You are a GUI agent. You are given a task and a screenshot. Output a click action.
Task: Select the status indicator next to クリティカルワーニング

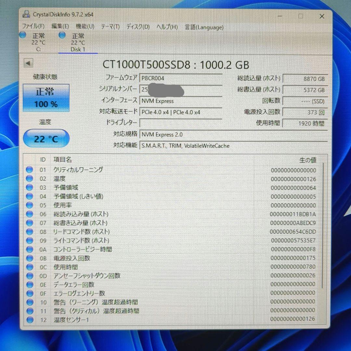(x=30, y=169)
